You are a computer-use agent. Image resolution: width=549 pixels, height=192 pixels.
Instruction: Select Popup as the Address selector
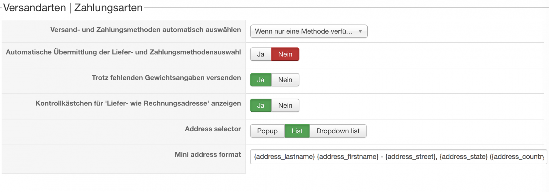click(267, 131)
